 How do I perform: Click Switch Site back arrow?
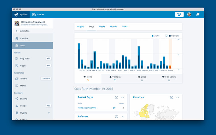coord(17,31)
